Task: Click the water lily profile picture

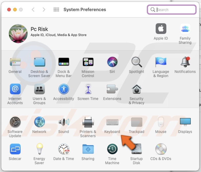Action: point(18,33)
